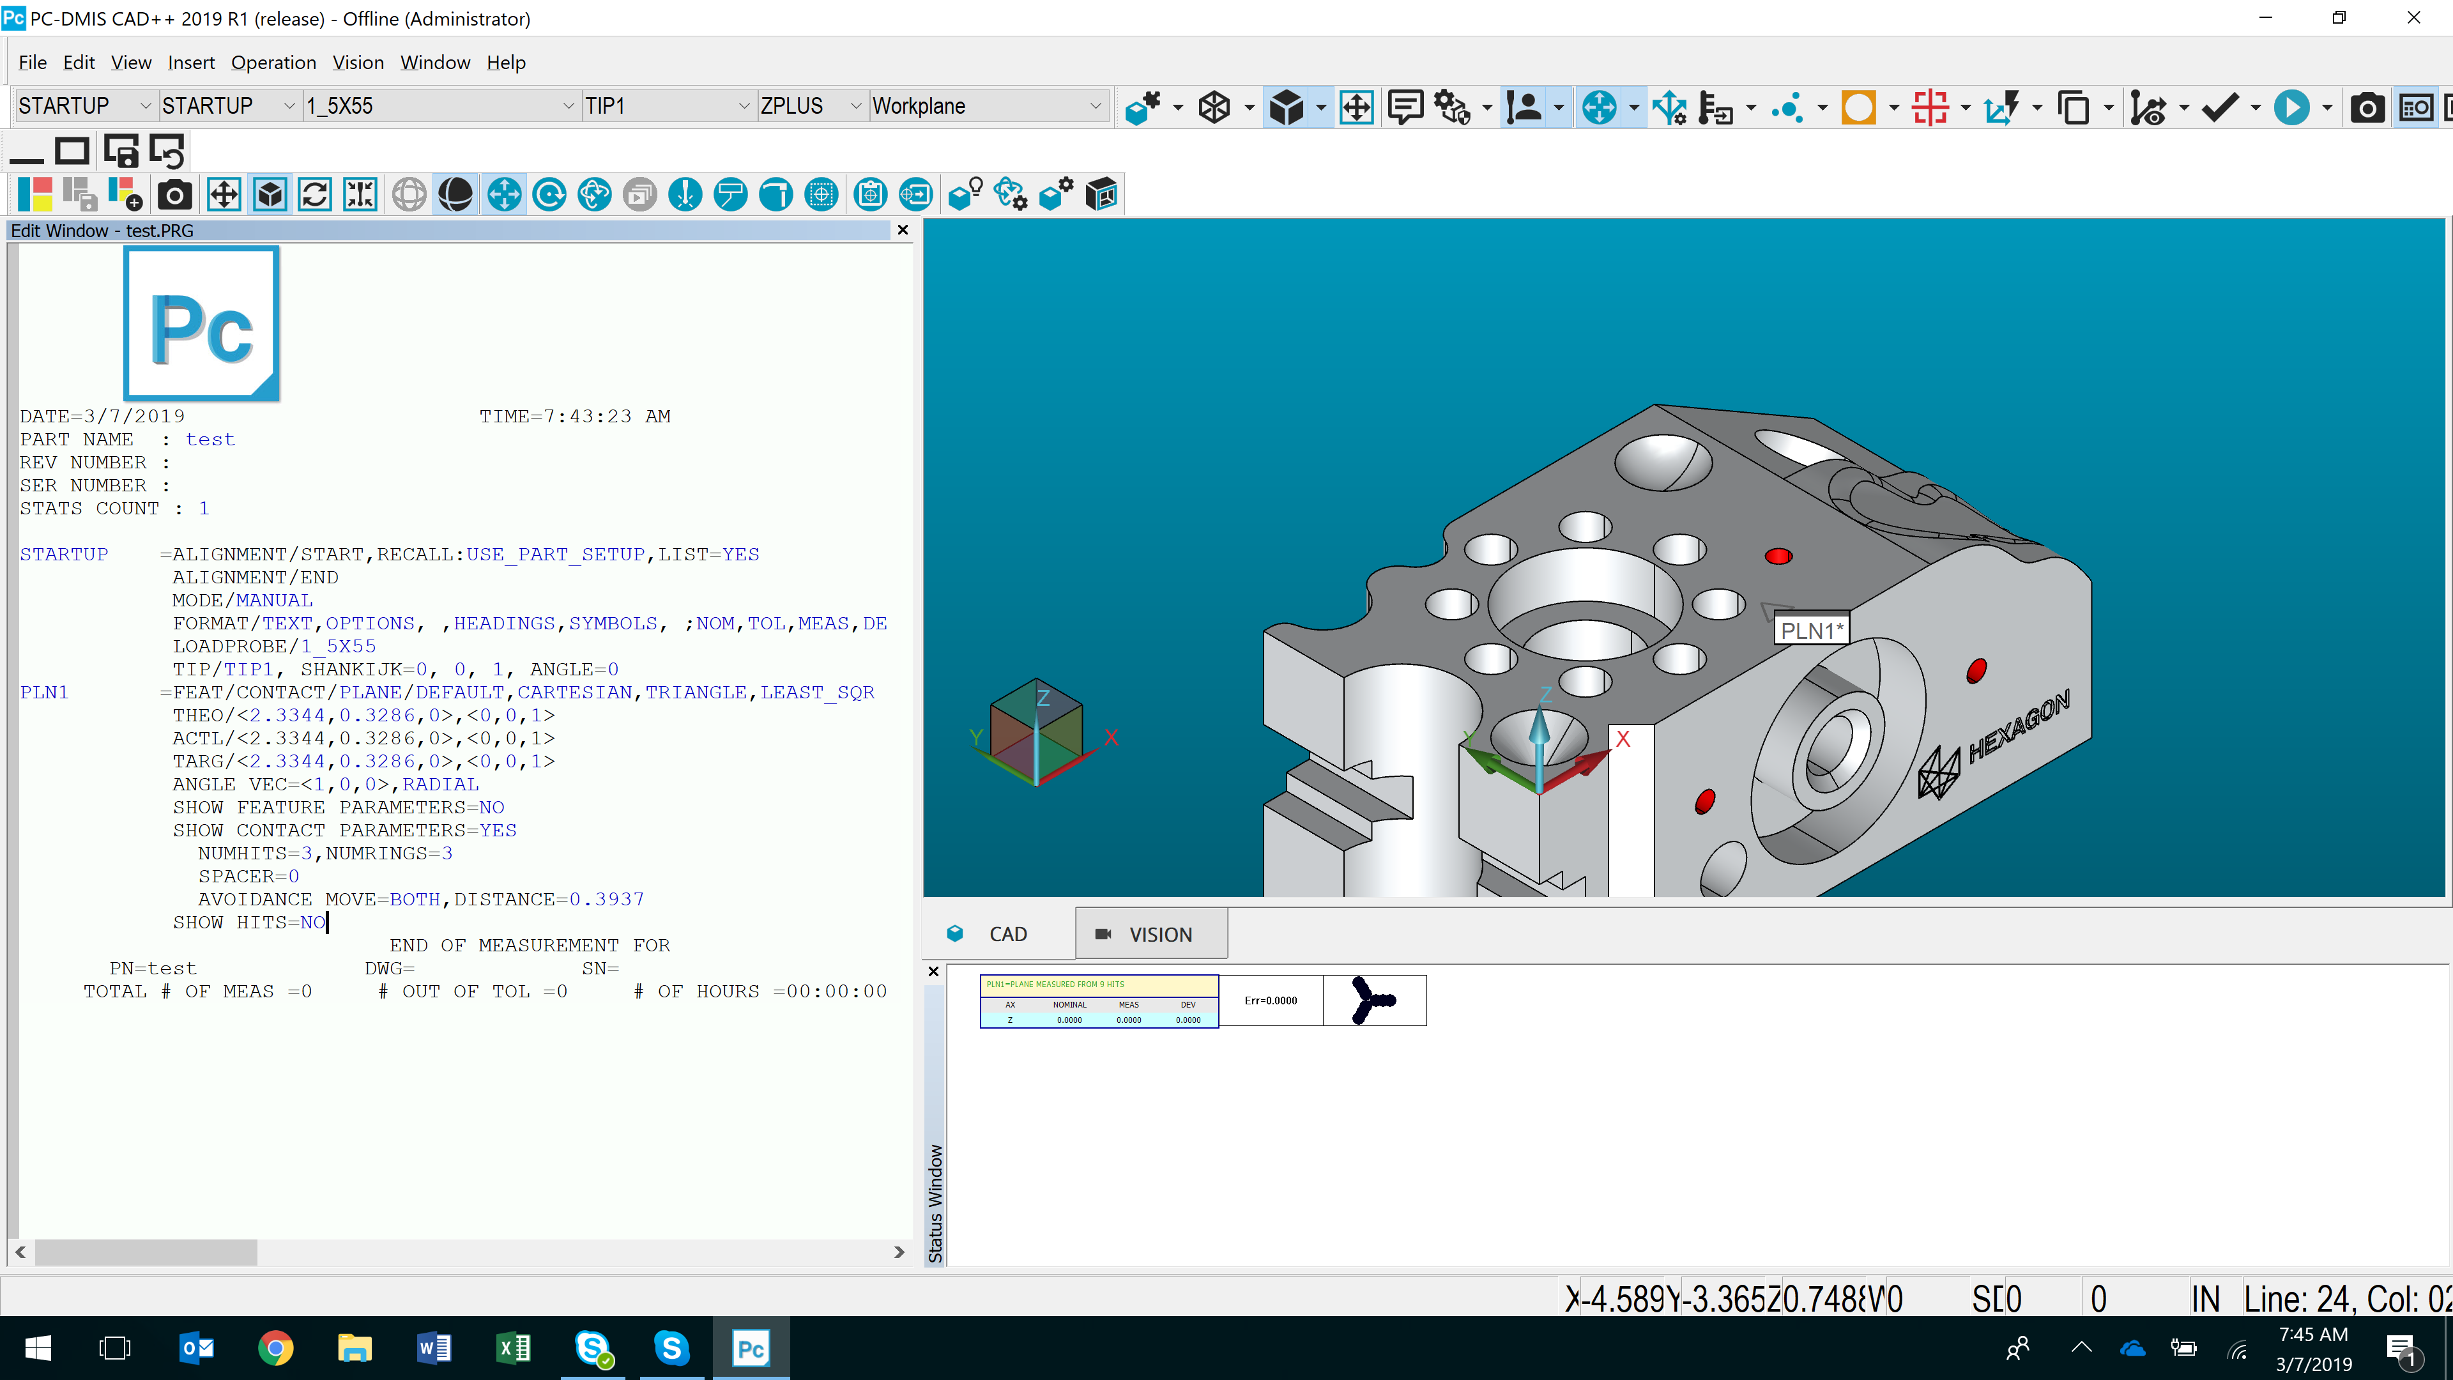Close the Edit Window test.PRG pane
The image size is (2453, 1380).
pos(903,229)
